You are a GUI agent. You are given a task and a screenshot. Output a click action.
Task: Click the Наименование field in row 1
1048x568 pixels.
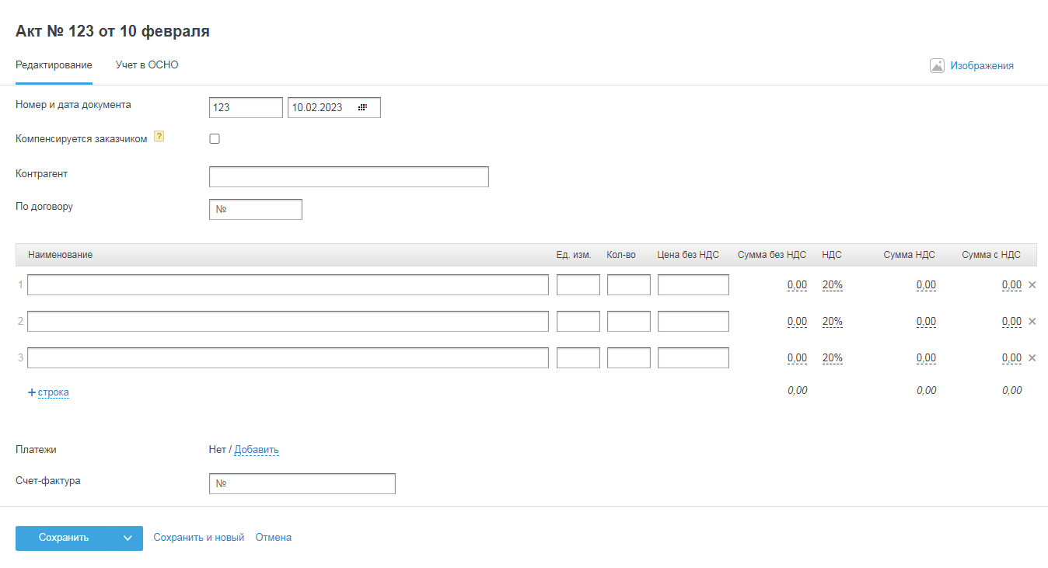coord(288,285)
